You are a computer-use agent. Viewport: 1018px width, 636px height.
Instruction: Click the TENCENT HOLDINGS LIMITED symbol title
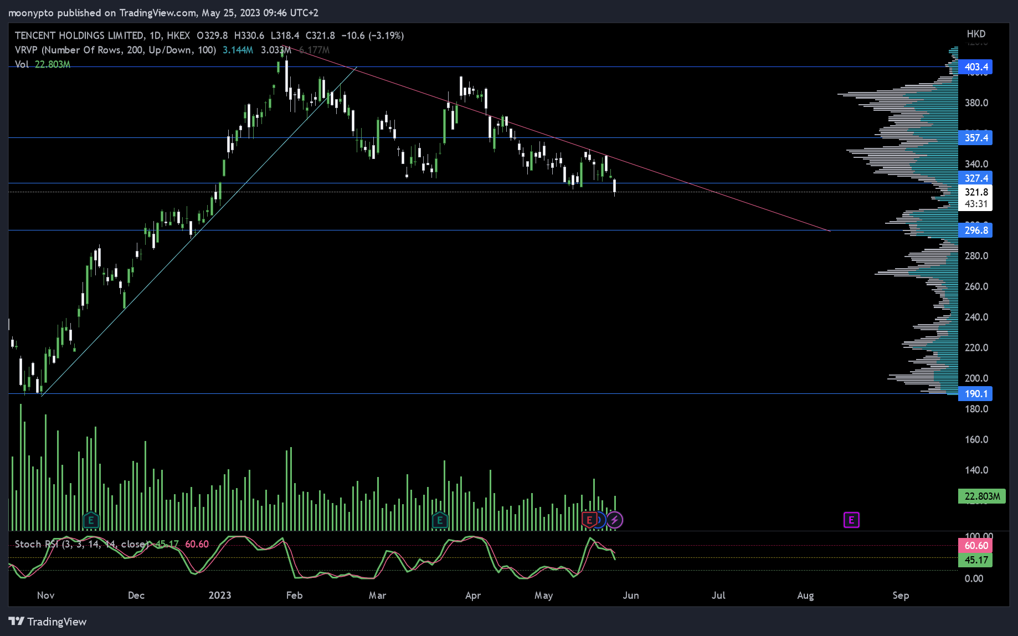(79, 35)
